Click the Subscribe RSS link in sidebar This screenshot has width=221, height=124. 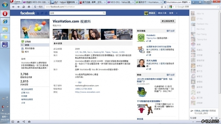(25, 93)
